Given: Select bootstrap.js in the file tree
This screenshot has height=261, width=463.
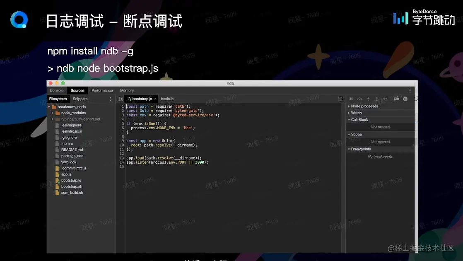Looking at the screenshot, I should pyautogui.click(x=71, y=181).
